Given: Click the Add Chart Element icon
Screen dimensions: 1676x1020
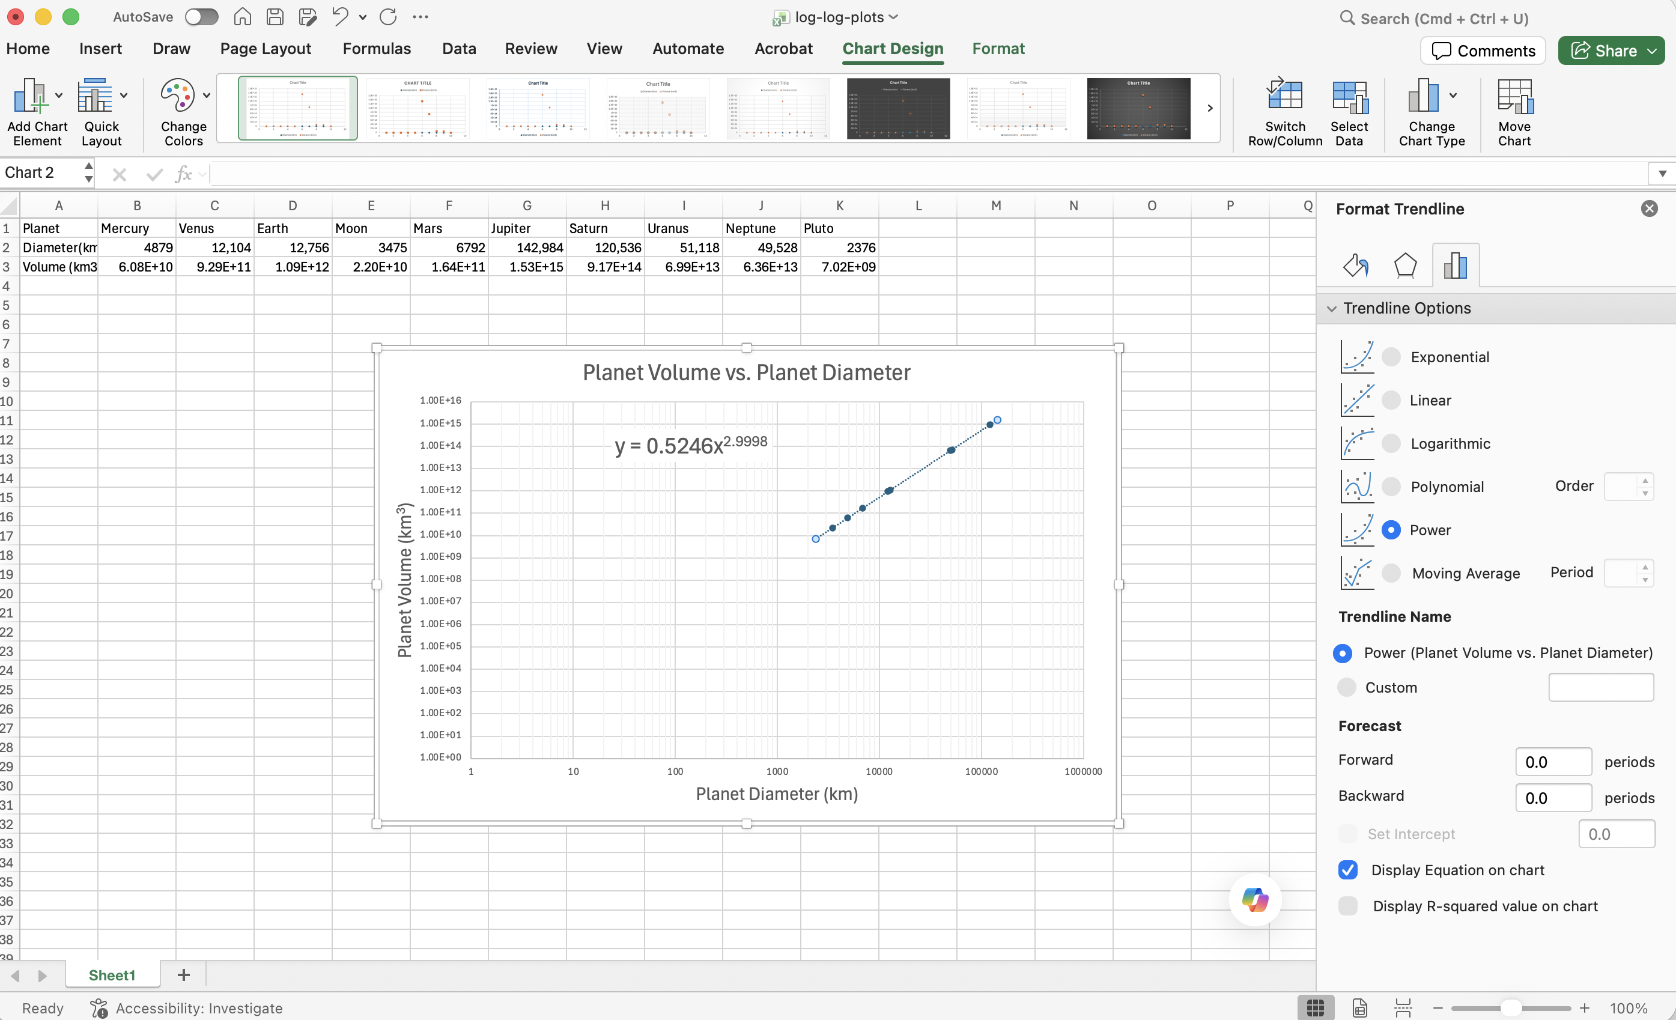Looking at the screenshot, I should coord(30,95).
